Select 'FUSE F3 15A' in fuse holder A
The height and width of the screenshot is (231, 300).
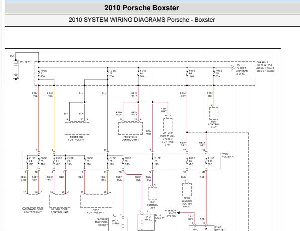tap(89, 161)
